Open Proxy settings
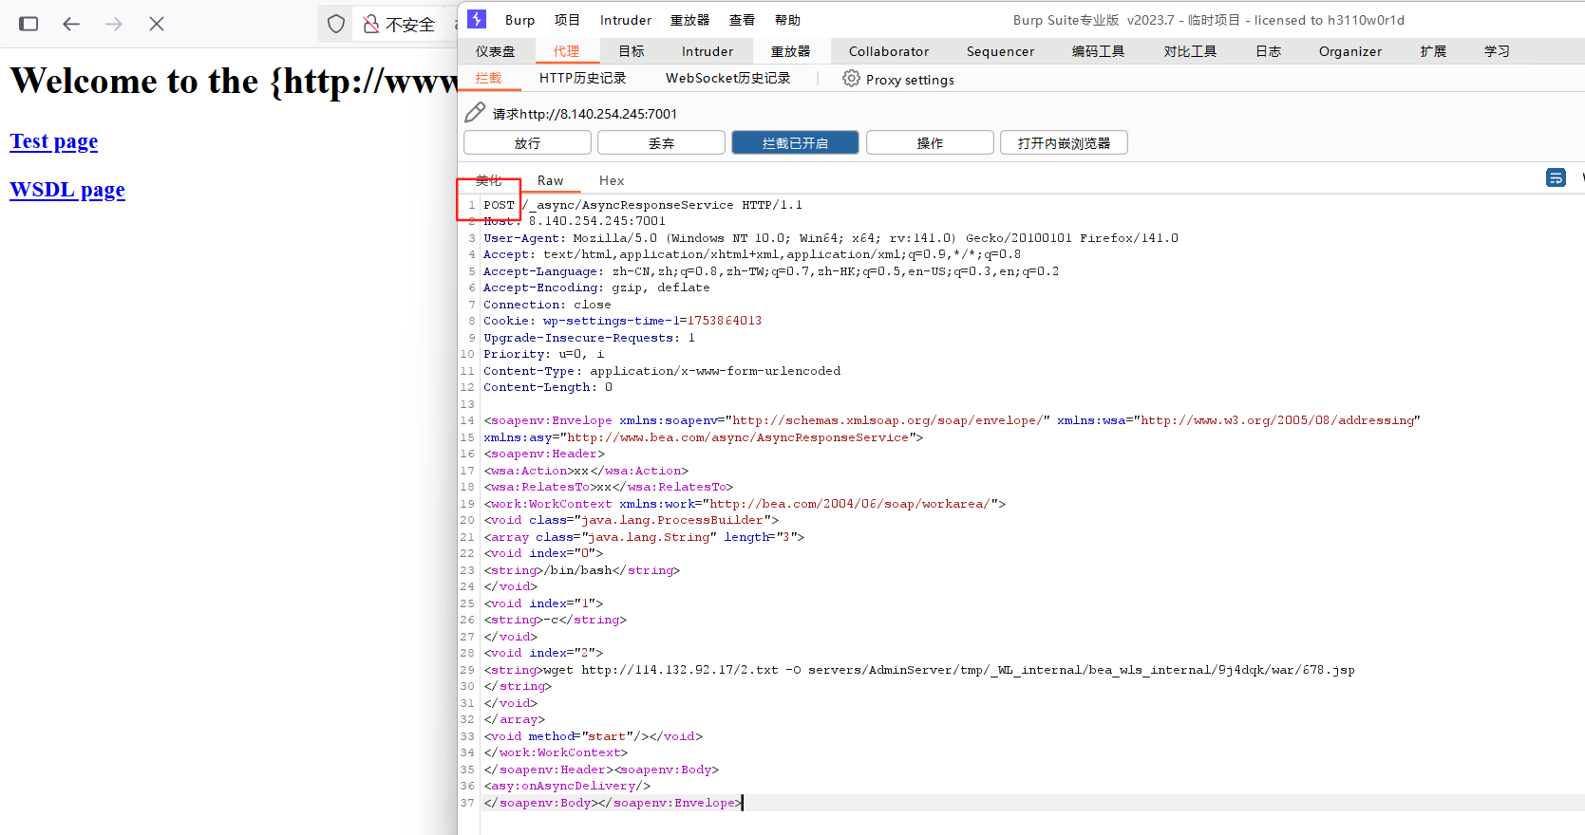This screenshot has height=835, width=1585. point(910,80)
